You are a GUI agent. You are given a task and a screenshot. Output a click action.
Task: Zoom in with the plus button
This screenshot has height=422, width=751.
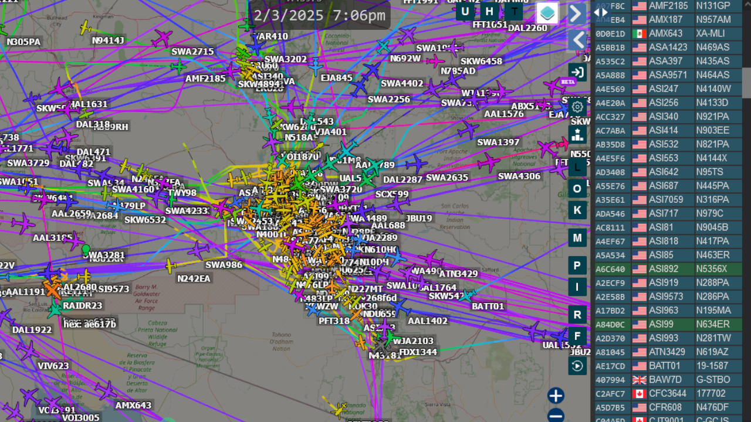tap(556, 396)
